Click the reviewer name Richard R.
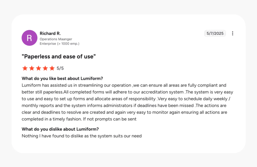This screenshot has width=257, height=167. coord(50,33)
